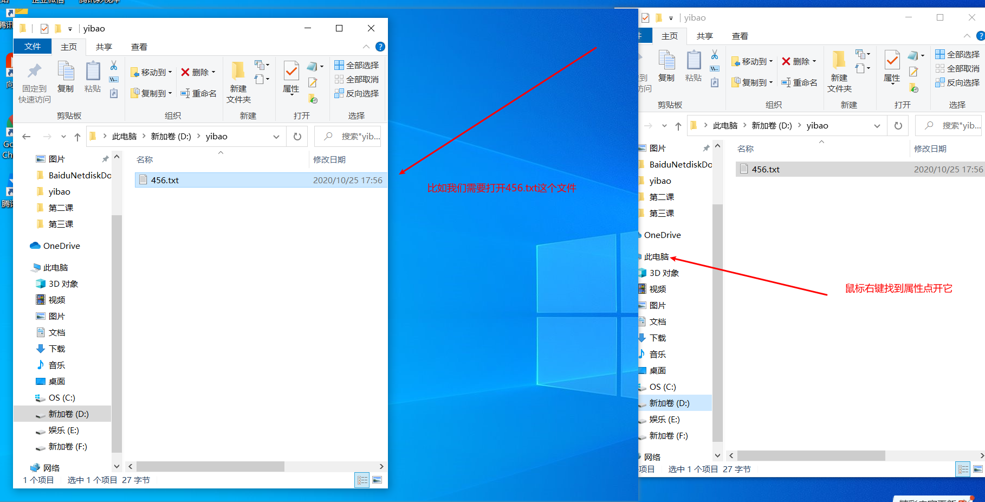This screenshot has width=985, height=502.
Task: Refresh the folder in left window address bar
Action: pyautogui.click(x=297, y=137)
